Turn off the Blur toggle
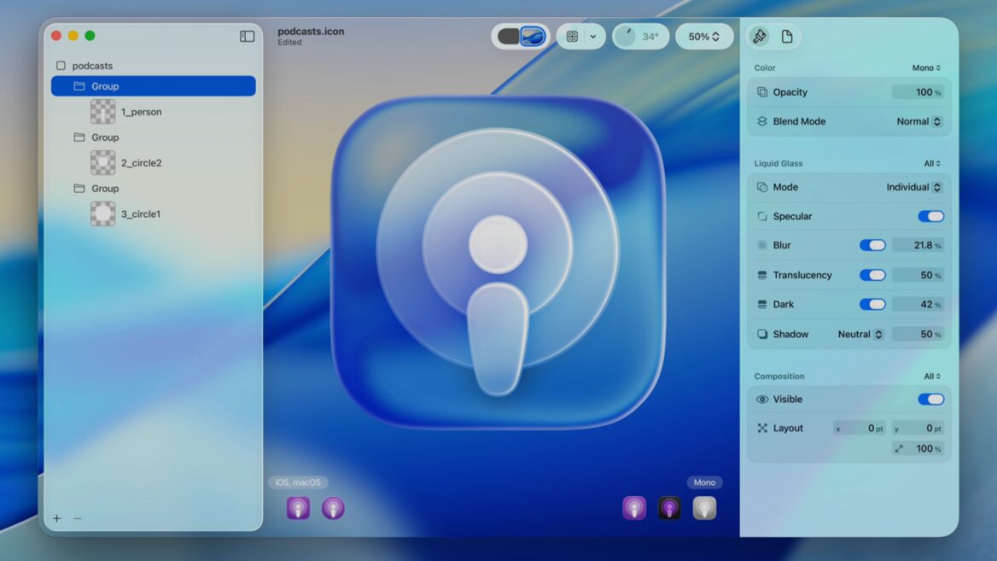The height and width of the screenshot is (561, 997). coord(872,245)
